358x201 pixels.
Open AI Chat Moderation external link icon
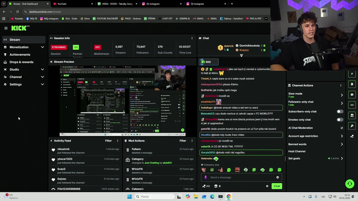(341, 128)
